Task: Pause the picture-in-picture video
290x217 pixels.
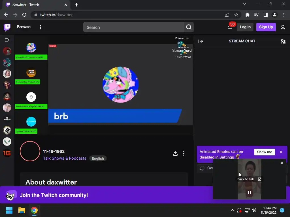Action: [249, 192]
